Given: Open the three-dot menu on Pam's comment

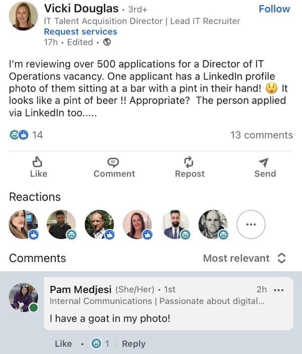Looking at the screenshot, I should click(278, 290).
